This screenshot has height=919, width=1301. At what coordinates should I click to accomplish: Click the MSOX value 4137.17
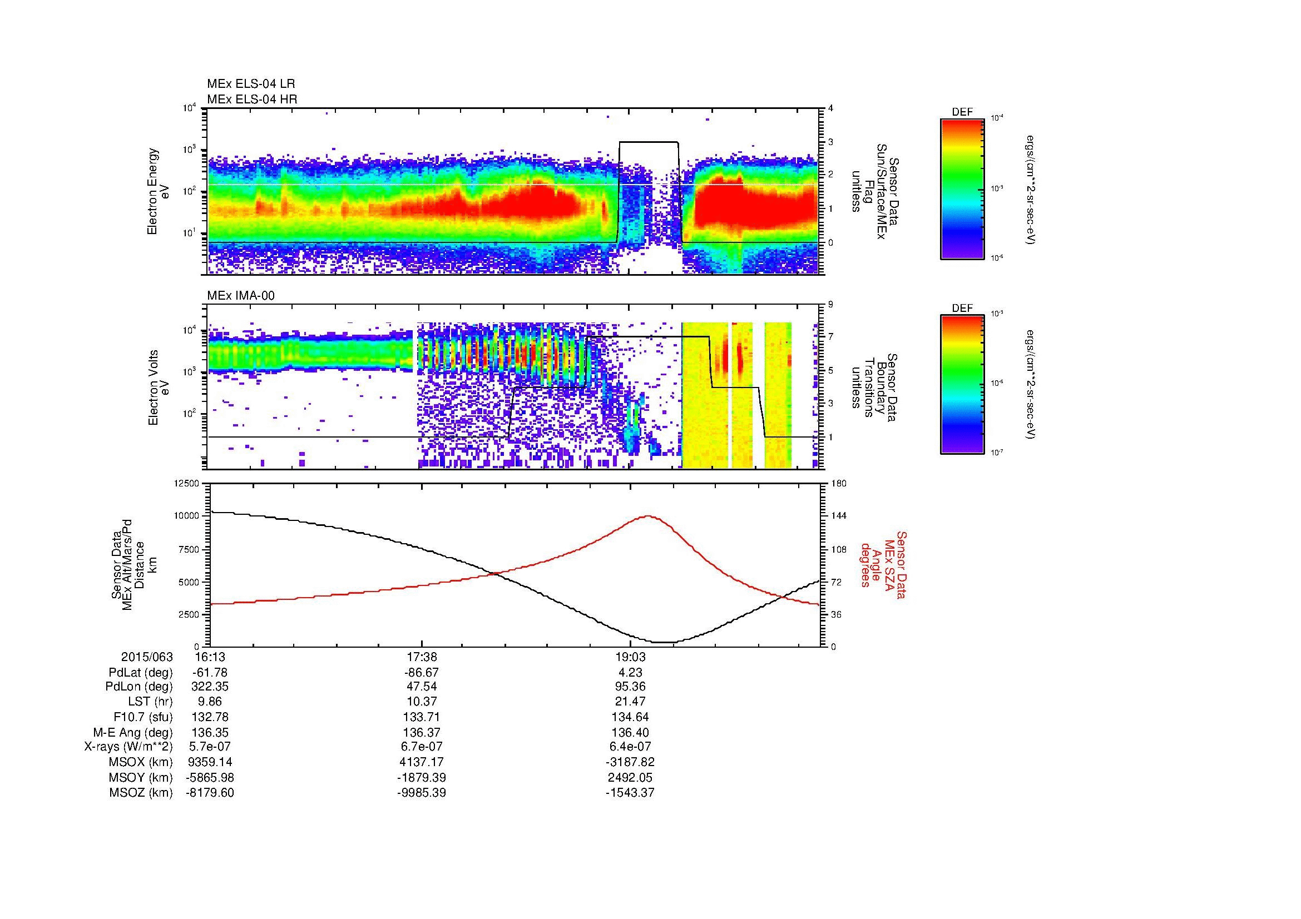421,762
